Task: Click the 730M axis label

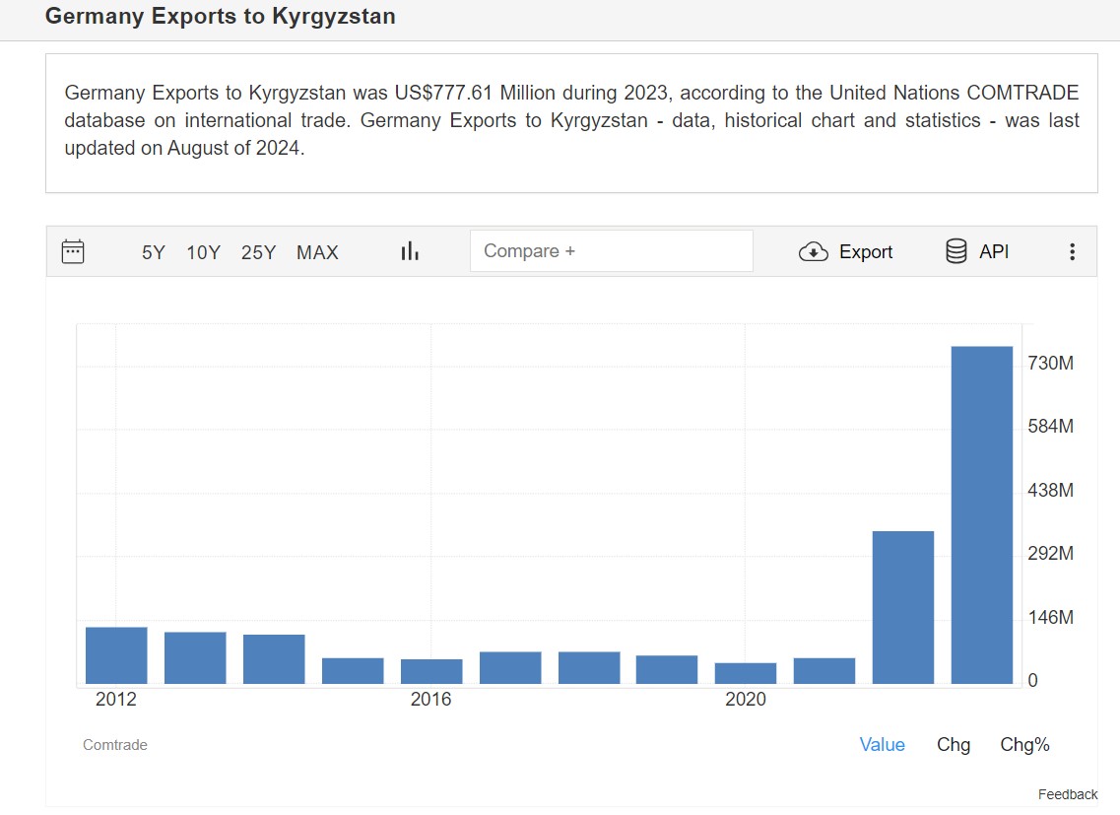Action: coord(1050,364)
